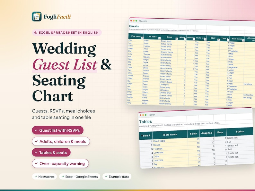
Task: Select the Over-capacity warning pill
Action: pyautogui.click(x=60, y=163)
